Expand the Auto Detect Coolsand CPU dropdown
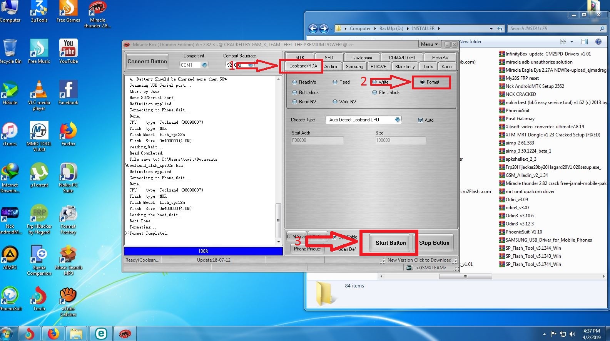 point(398,120)
